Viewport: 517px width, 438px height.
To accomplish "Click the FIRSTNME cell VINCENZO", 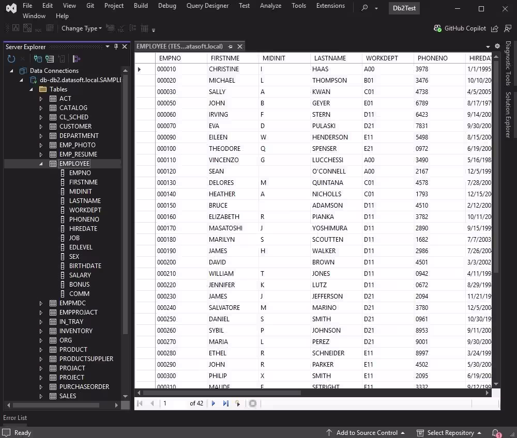I will [233, 160].
